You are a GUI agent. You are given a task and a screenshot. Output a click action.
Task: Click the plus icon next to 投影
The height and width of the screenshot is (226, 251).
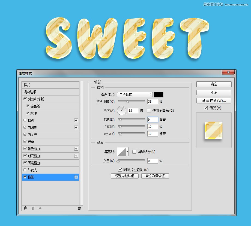pyautogui.click(x=76, y=177)
